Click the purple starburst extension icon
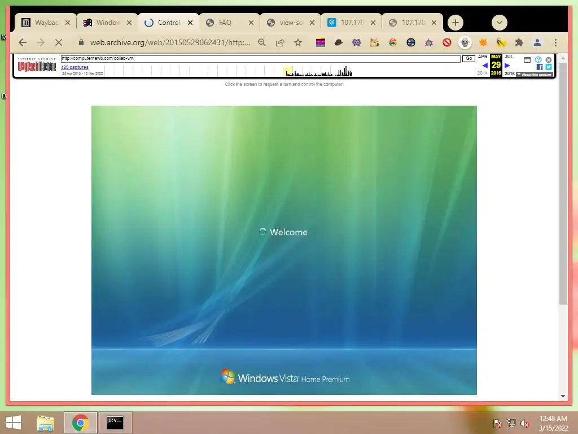This screenshot has width=578, height=434. click(x=429, y=43)
